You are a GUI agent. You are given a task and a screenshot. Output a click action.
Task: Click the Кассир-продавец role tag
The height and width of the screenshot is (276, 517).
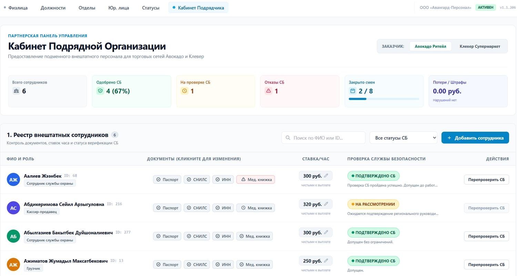(42, 212)
